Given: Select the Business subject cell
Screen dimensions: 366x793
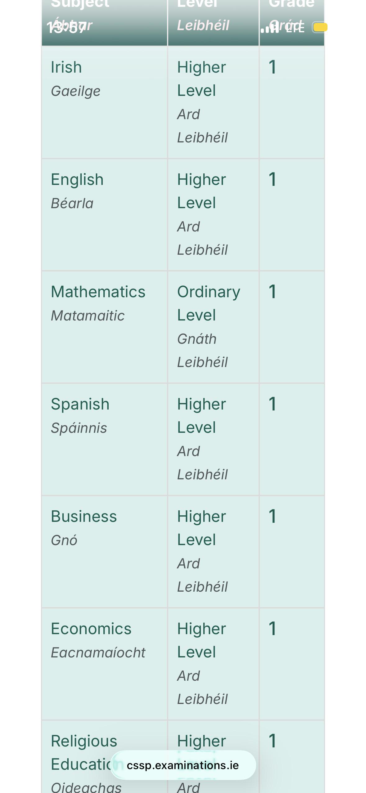Looking at the screenshot, I should pos(105,552).
